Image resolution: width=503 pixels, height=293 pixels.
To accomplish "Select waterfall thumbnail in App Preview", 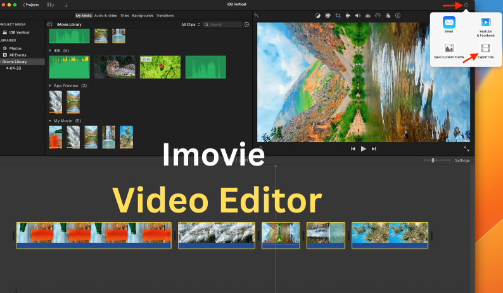I will 56,102.
